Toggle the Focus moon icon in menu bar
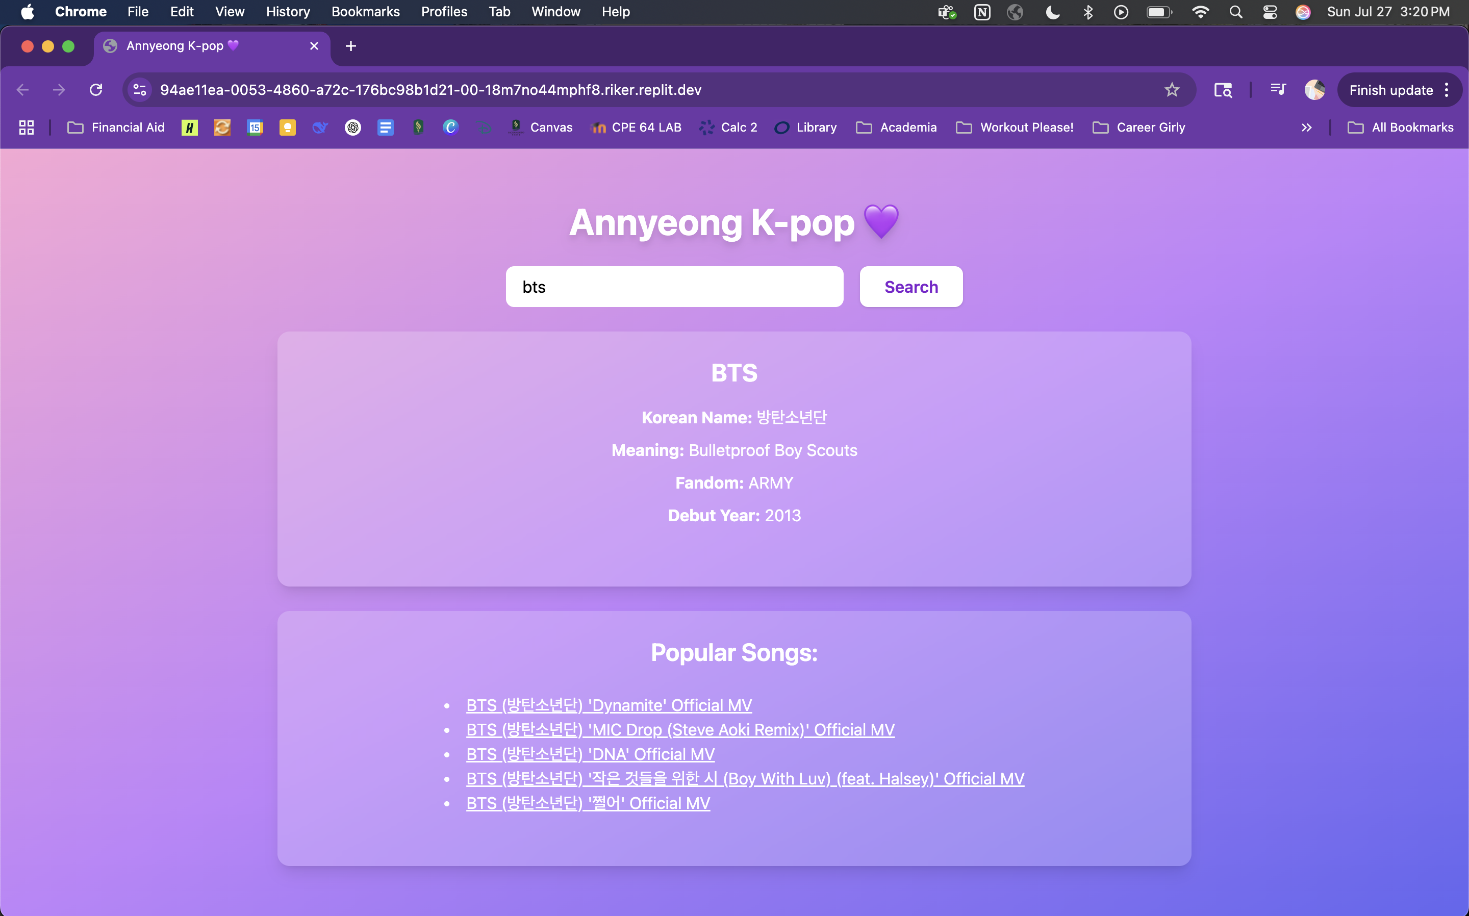The width and height of the screenshot is (1469, 916). click(x=1053, y=12)
